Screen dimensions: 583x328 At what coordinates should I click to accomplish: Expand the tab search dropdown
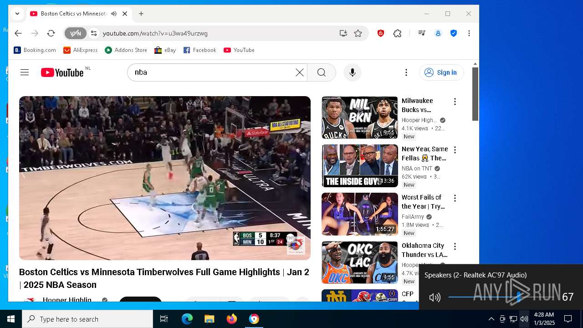pos(17,14)
